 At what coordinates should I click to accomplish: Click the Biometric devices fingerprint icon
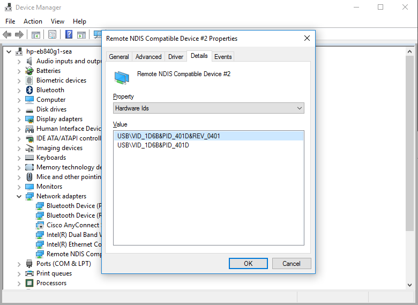tap(29, 80)
